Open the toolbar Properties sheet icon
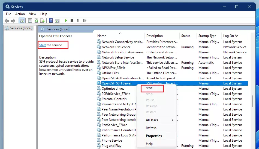 [x=30, y=21]
